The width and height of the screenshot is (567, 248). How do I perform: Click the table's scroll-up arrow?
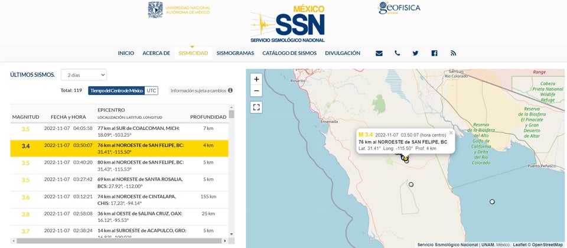click(232, 107)
